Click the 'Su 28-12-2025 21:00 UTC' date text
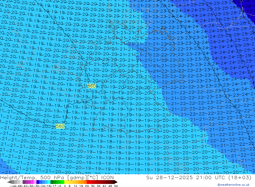The height and width of the screenshot is (187, 255). [186, 177]
